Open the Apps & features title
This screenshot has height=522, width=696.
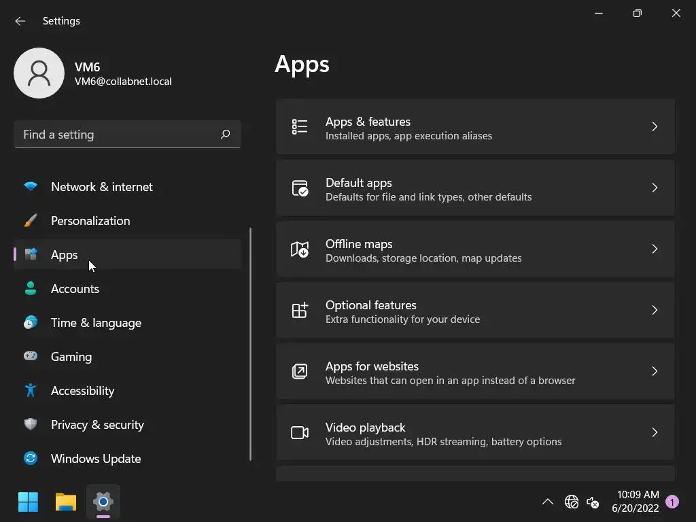click(368, 121)
